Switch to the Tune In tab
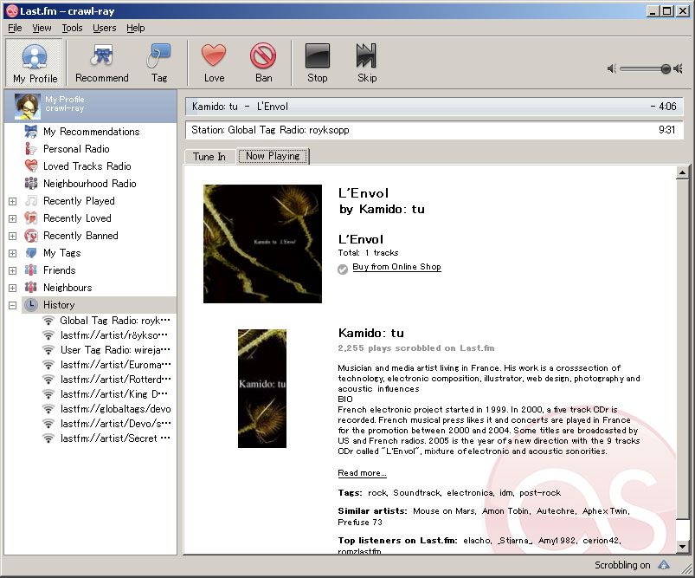The image size is (695, 578). [x=209, y=157]
